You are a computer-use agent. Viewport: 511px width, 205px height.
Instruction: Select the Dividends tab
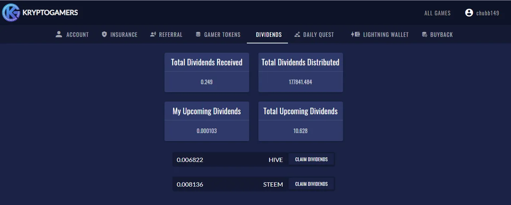coord(269,35)
